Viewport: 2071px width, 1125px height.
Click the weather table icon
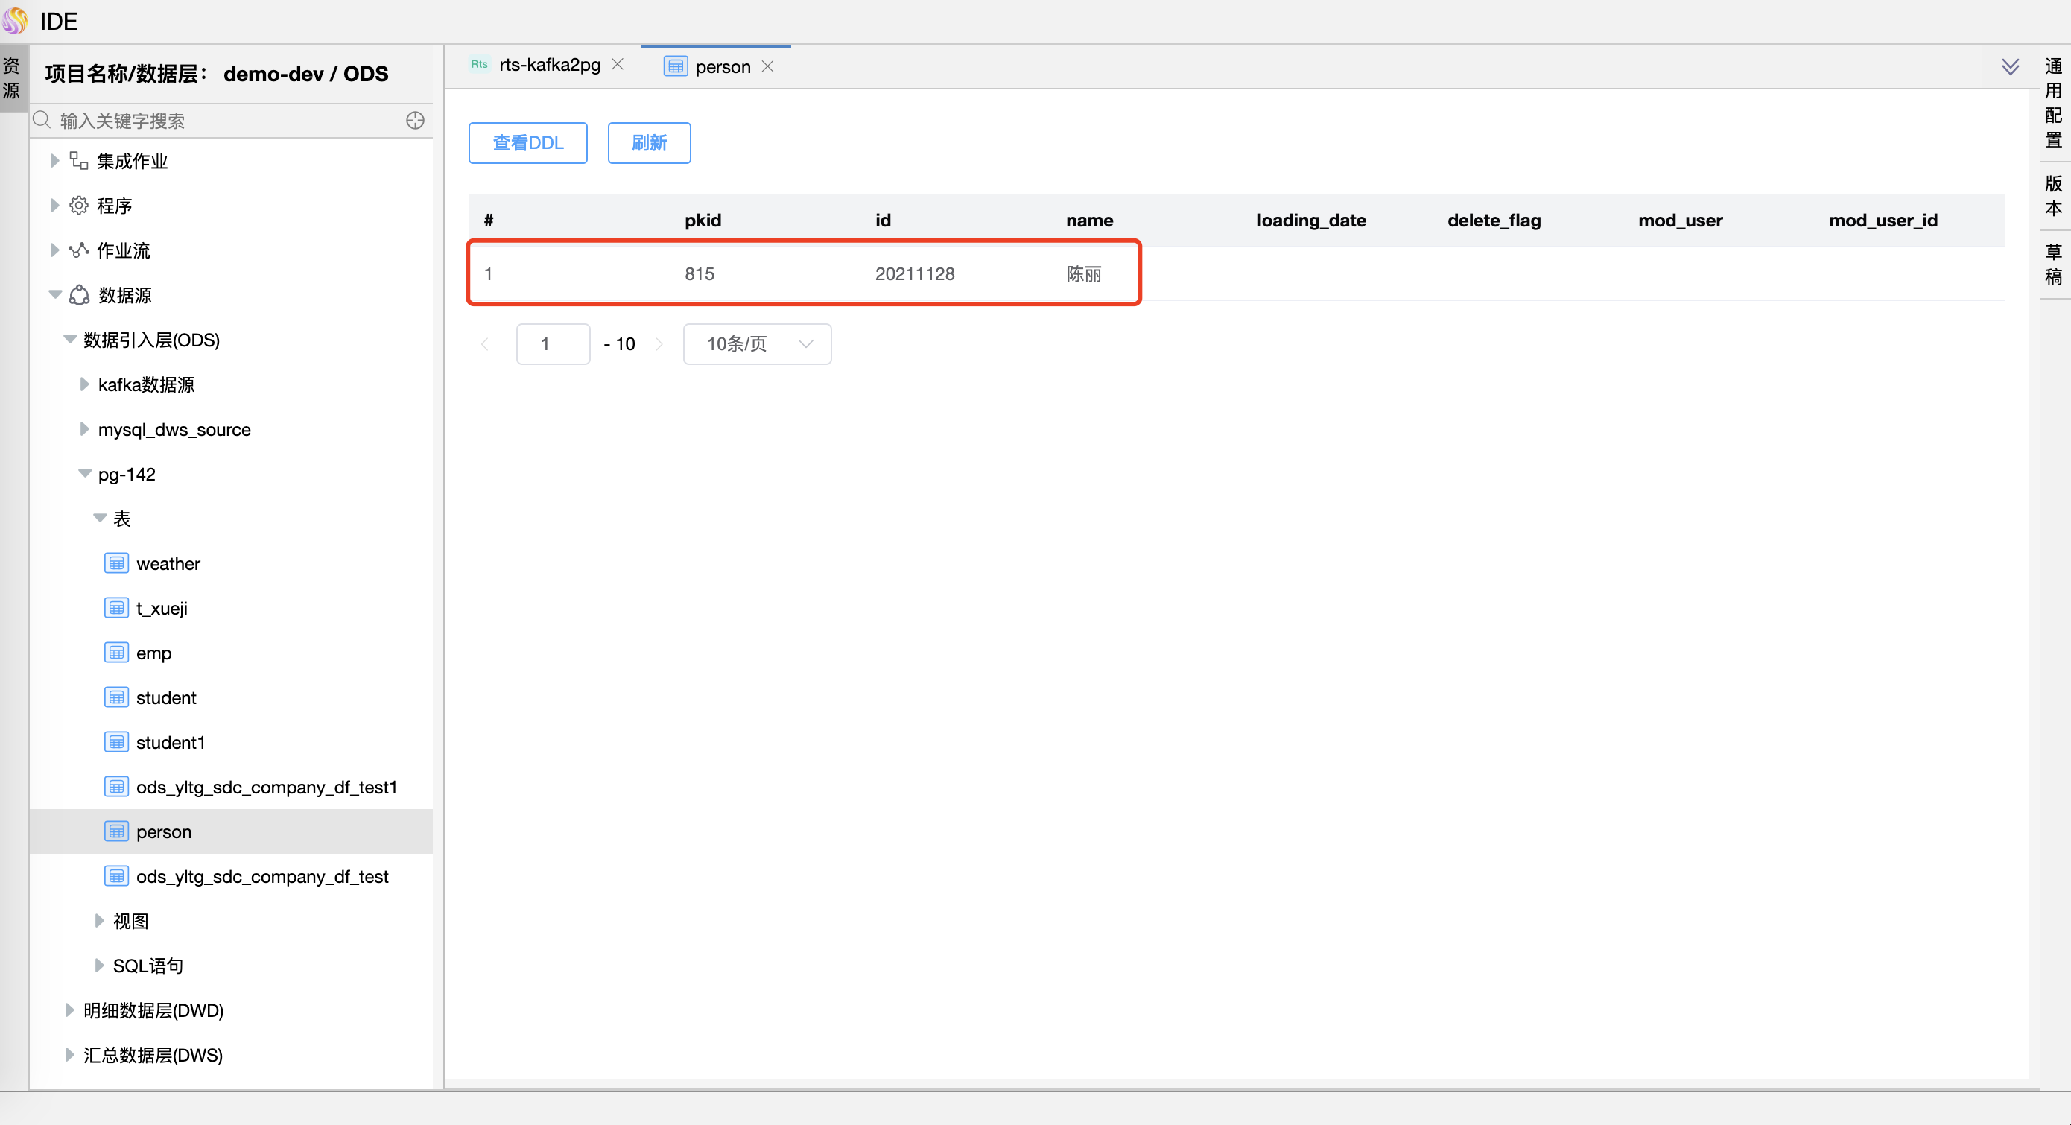[116, 564]
